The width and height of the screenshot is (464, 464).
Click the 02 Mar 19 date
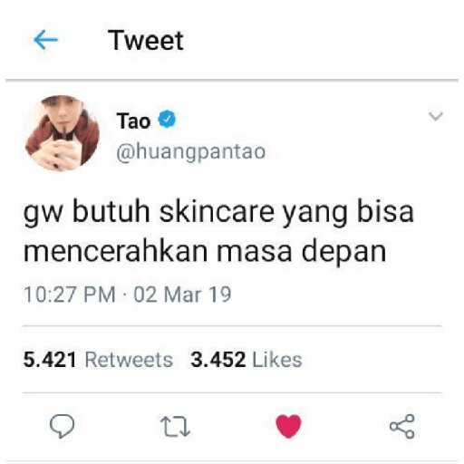coord(182,295)
